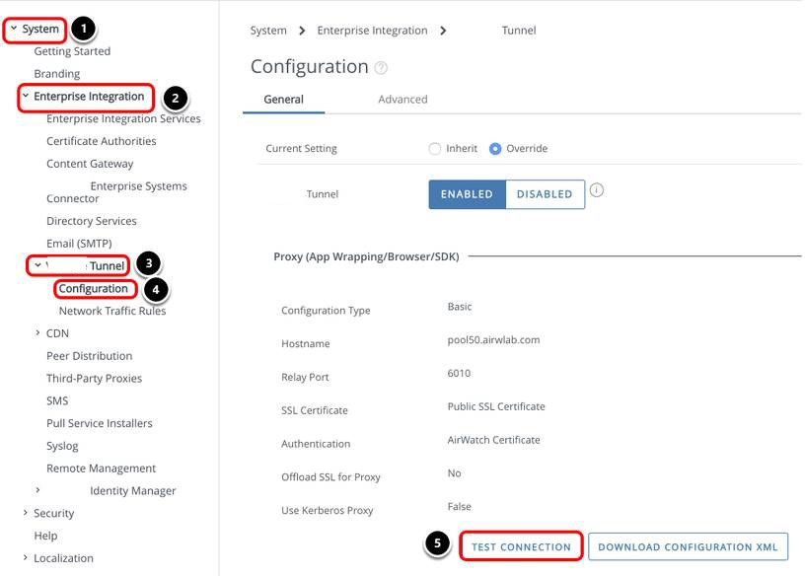Toggle Tunnel to Enabled
Screen dimensions: 805x576
click(467, 194)
